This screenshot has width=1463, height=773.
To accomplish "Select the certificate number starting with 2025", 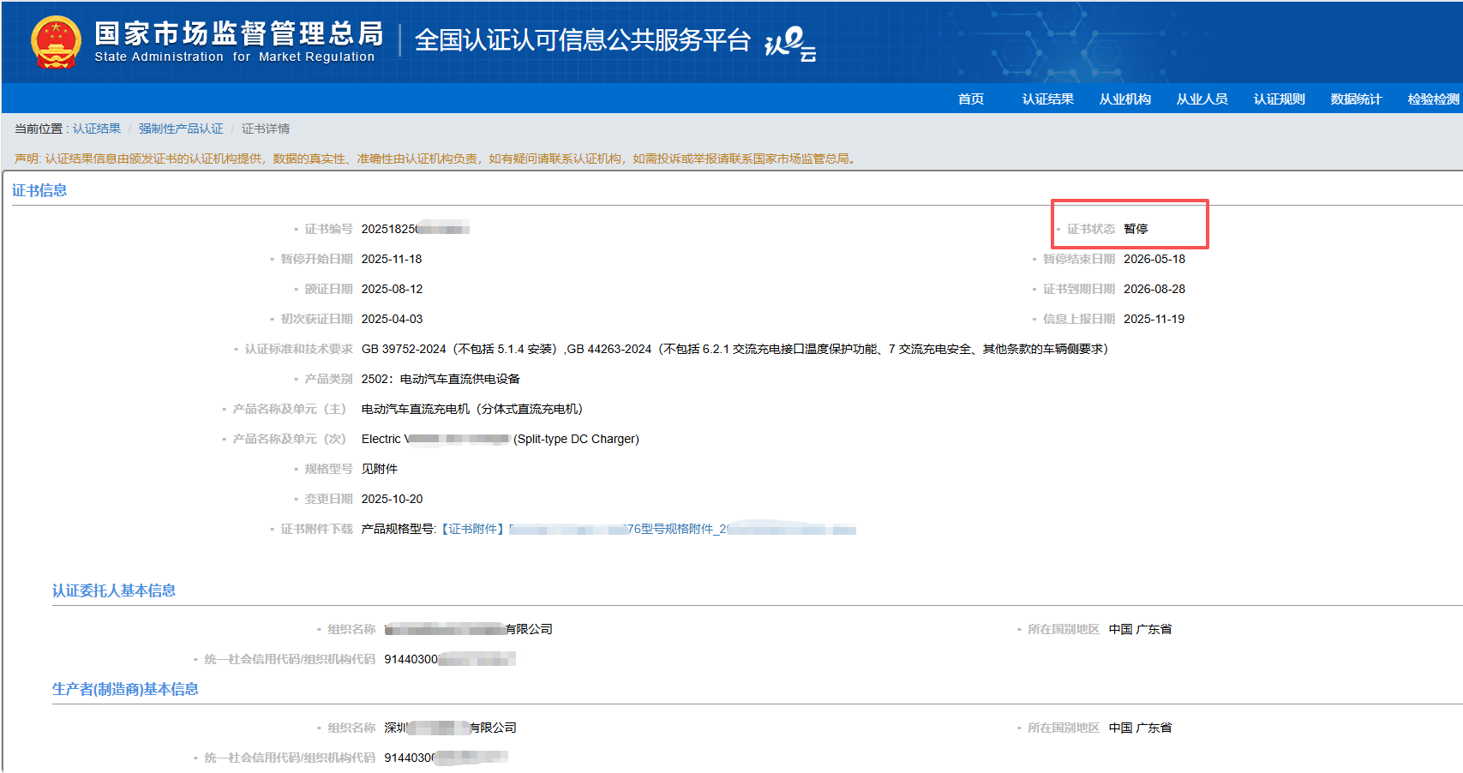I will click(x=415, y=229).
